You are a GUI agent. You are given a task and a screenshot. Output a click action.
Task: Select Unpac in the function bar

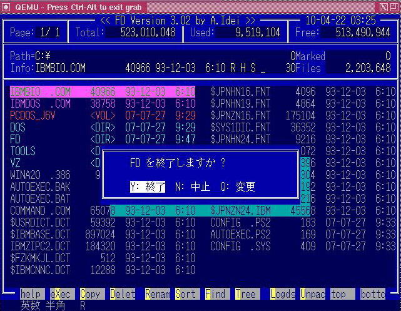pos(313,294)
